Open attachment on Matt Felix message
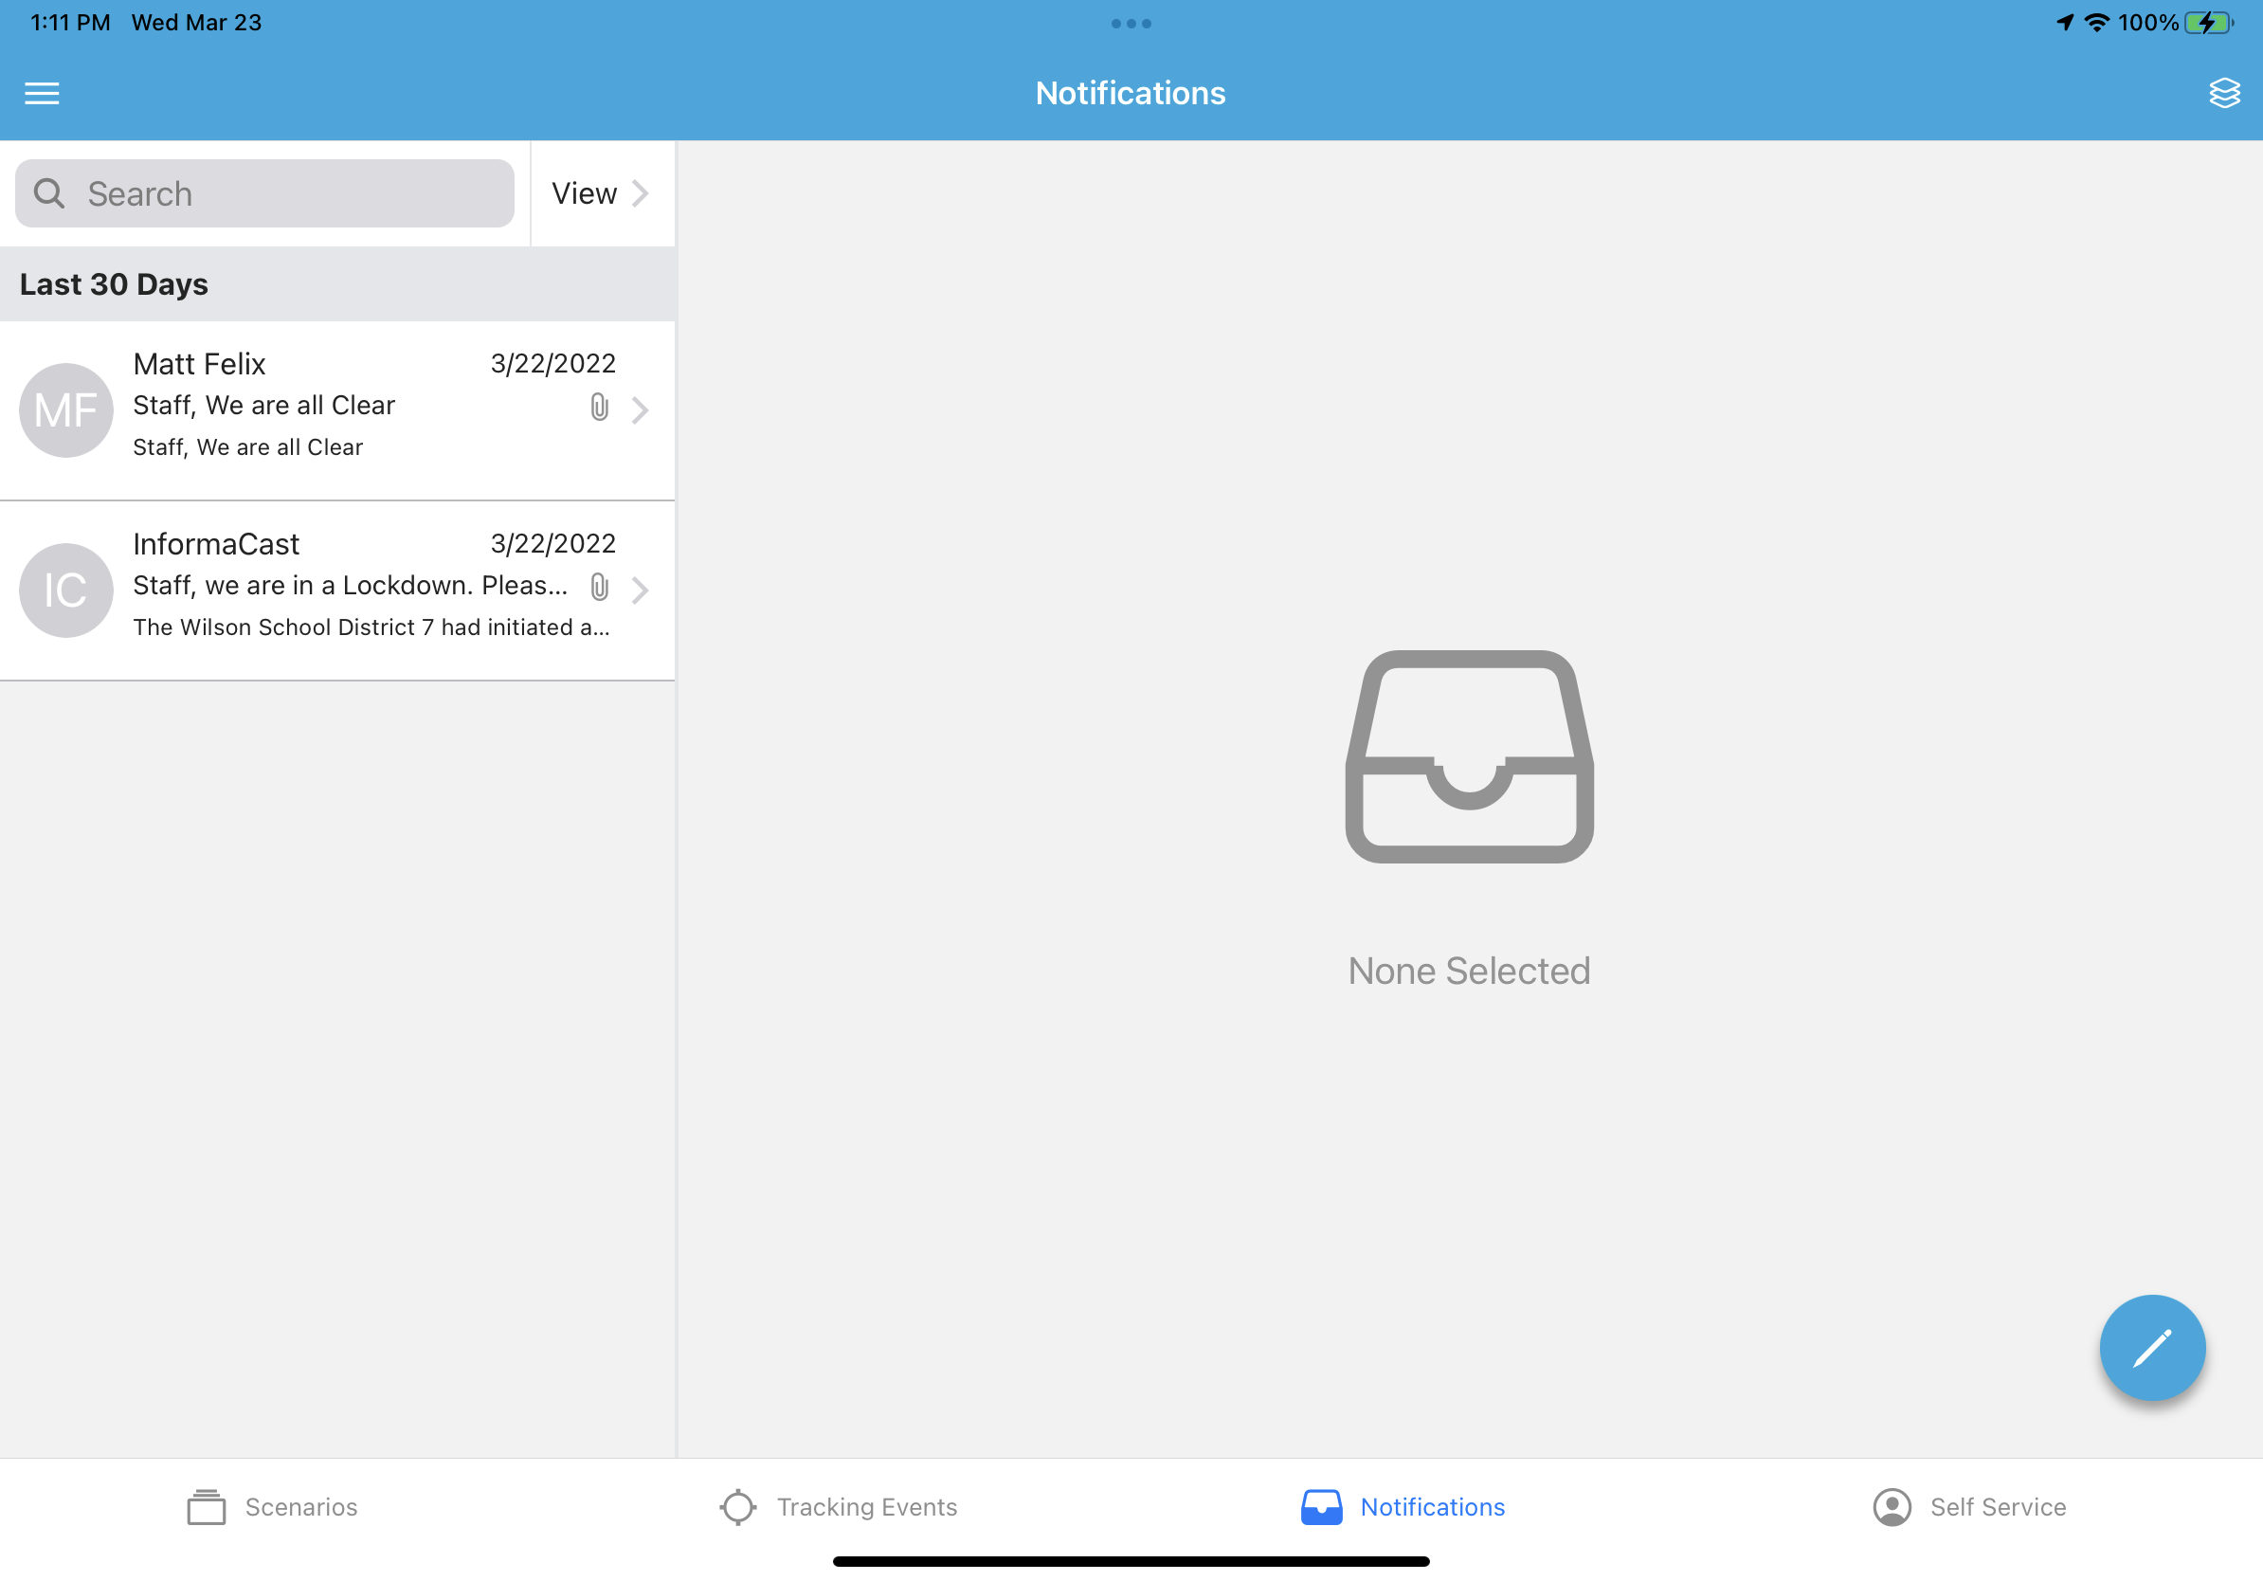The width and height of the screenshot is (2263, 1581). (599, 407)
